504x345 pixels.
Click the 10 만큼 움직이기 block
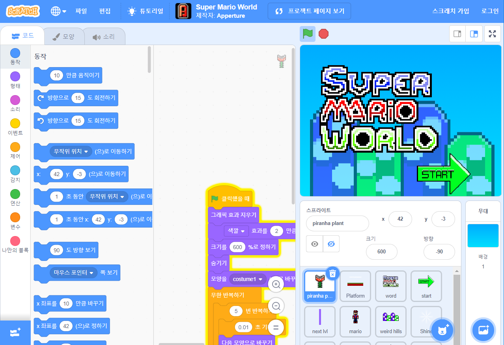(x=68, y=75)
